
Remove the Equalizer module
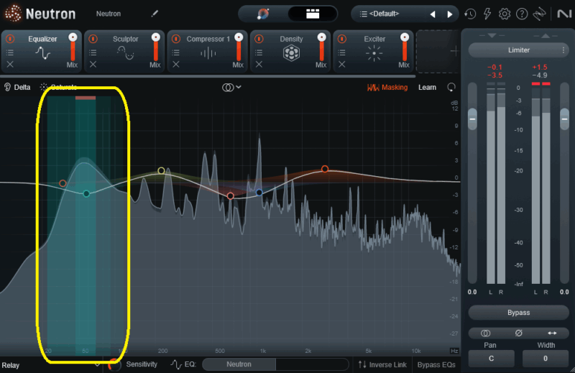pos(10,65)
